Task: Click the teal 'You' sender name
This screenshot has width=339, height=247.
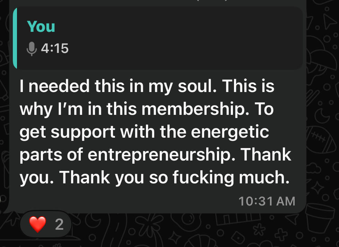Action: 41,27
